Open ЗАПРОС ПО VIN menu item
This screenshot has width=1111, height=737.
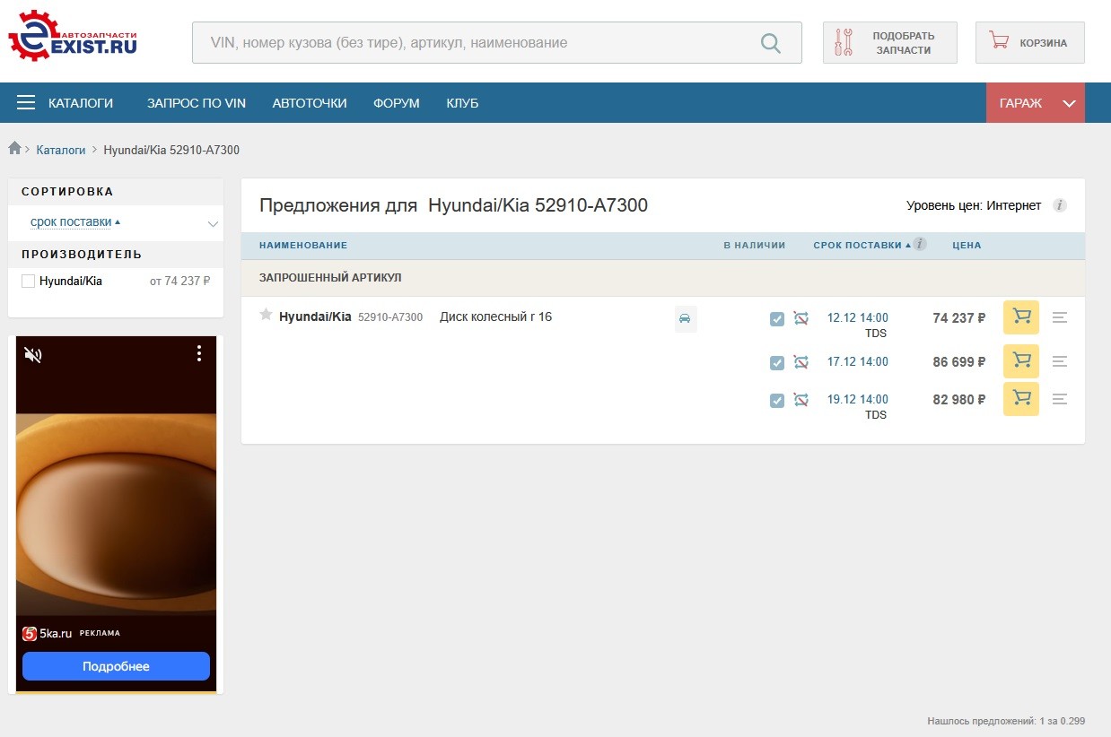coord(197,103)
